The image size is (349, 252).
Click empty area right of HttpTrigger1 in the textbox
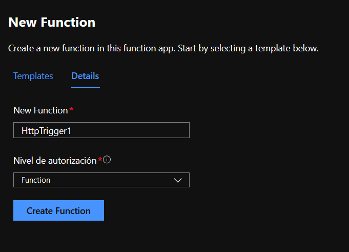(130, 130)
